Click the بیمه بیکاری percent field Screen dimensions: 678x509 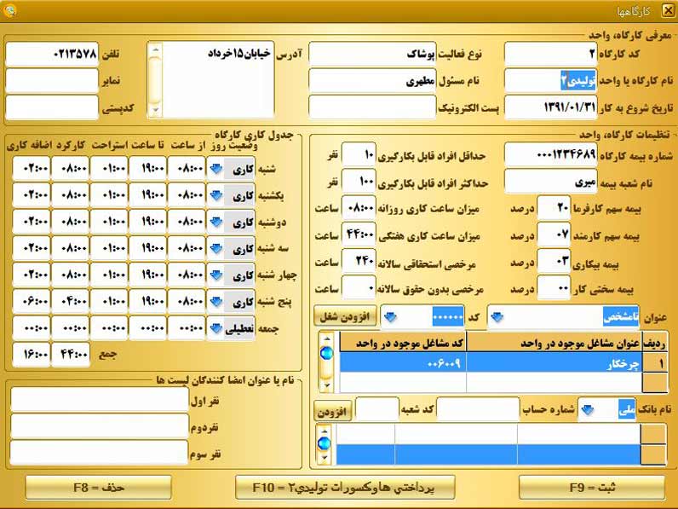click(554, 262)
